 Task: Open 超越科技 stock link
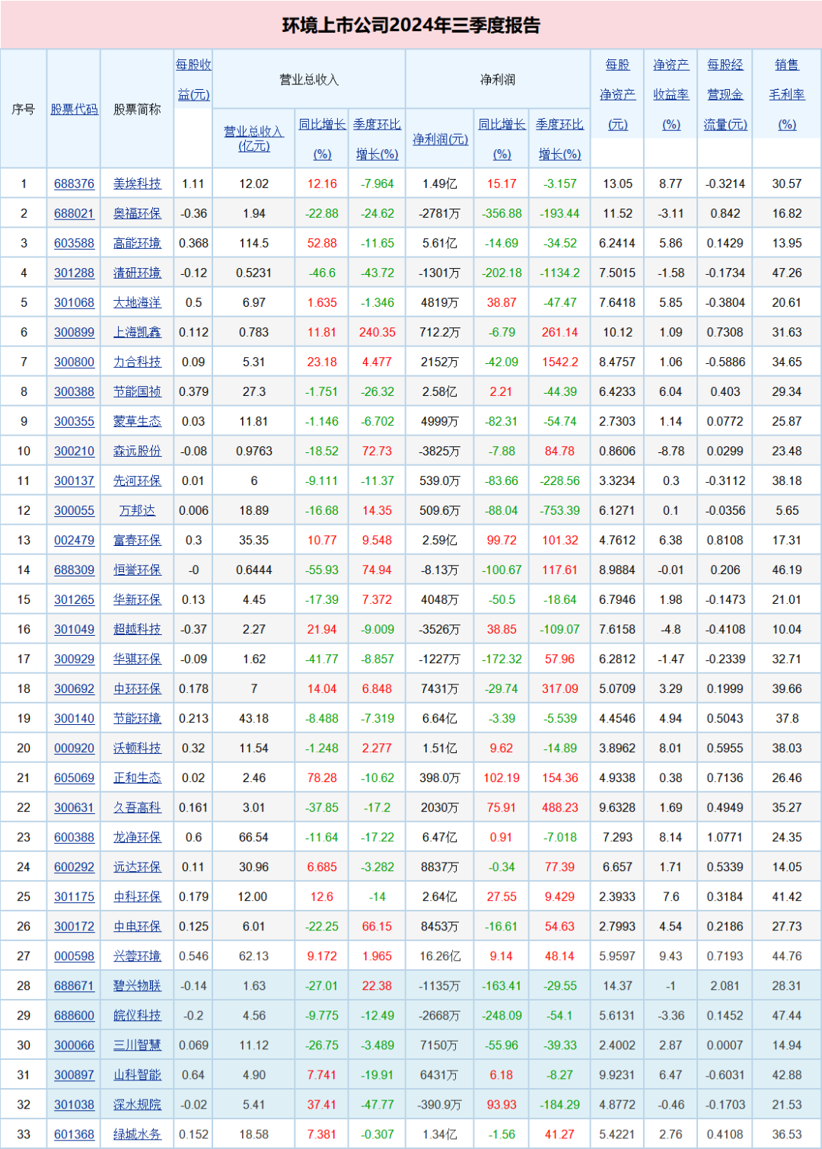point(137,629)
